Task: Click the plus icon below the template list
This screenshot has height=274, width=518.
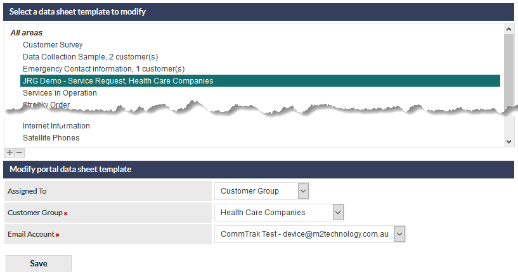Action: 10,153
